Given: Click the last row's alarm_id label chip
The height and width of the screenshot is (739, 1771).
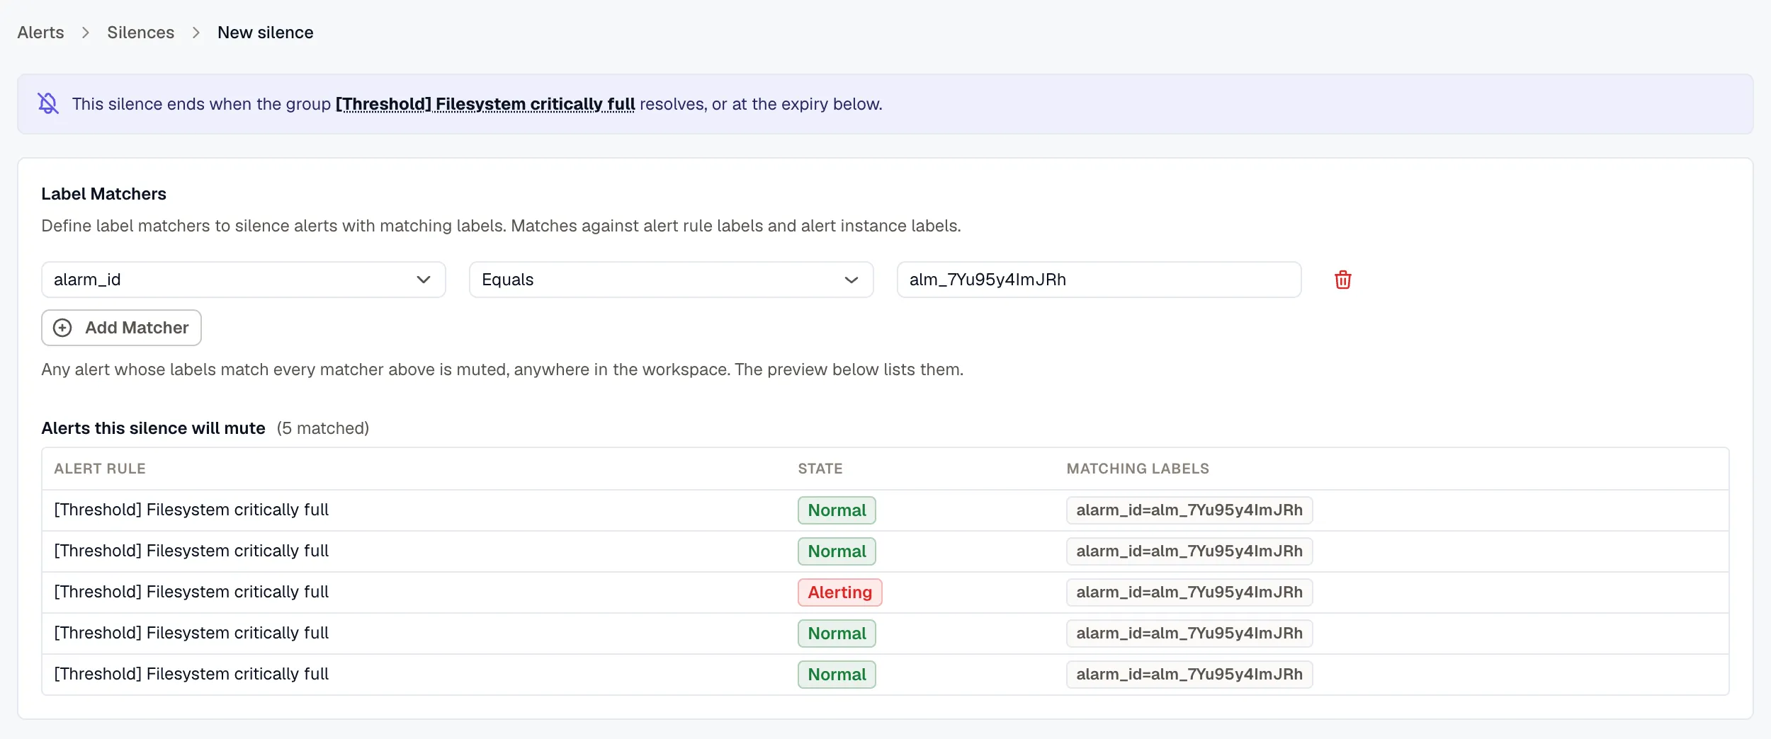Looking at the screenshot, I should click(1189, 675).
